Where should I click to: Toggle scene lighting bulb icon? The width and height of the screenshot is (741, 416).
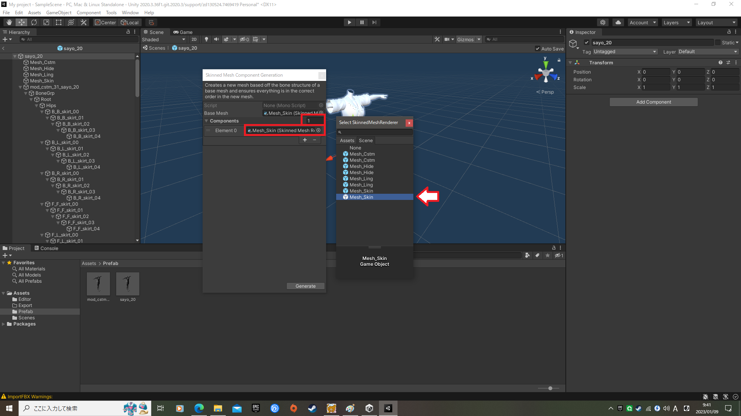tap(206, 39)
